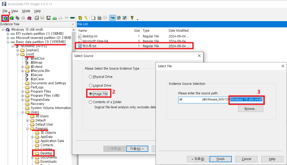Select the Physical Drive radio button
287x165 pixels.
[x=91, y=77]
